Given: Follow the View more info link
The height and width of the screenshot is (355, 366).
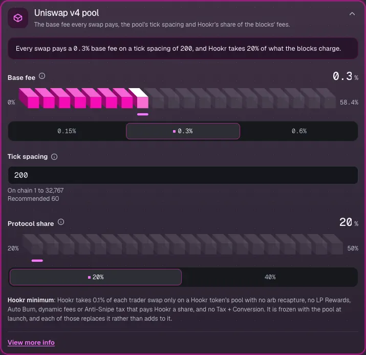Looking at the screenshot, I should 31,343.
